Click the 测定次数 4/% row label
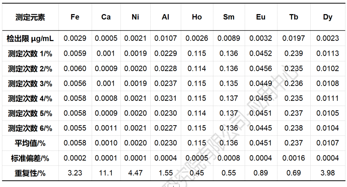 click(30, 99)
